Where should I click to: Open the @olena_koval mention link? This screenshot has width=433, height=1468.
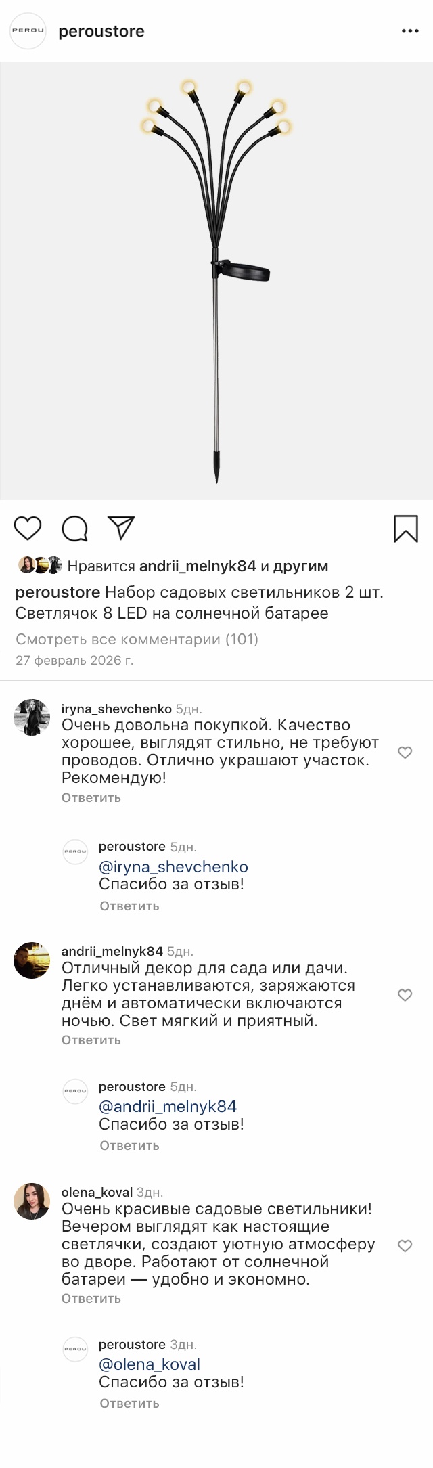click(x=150, y=1364)
